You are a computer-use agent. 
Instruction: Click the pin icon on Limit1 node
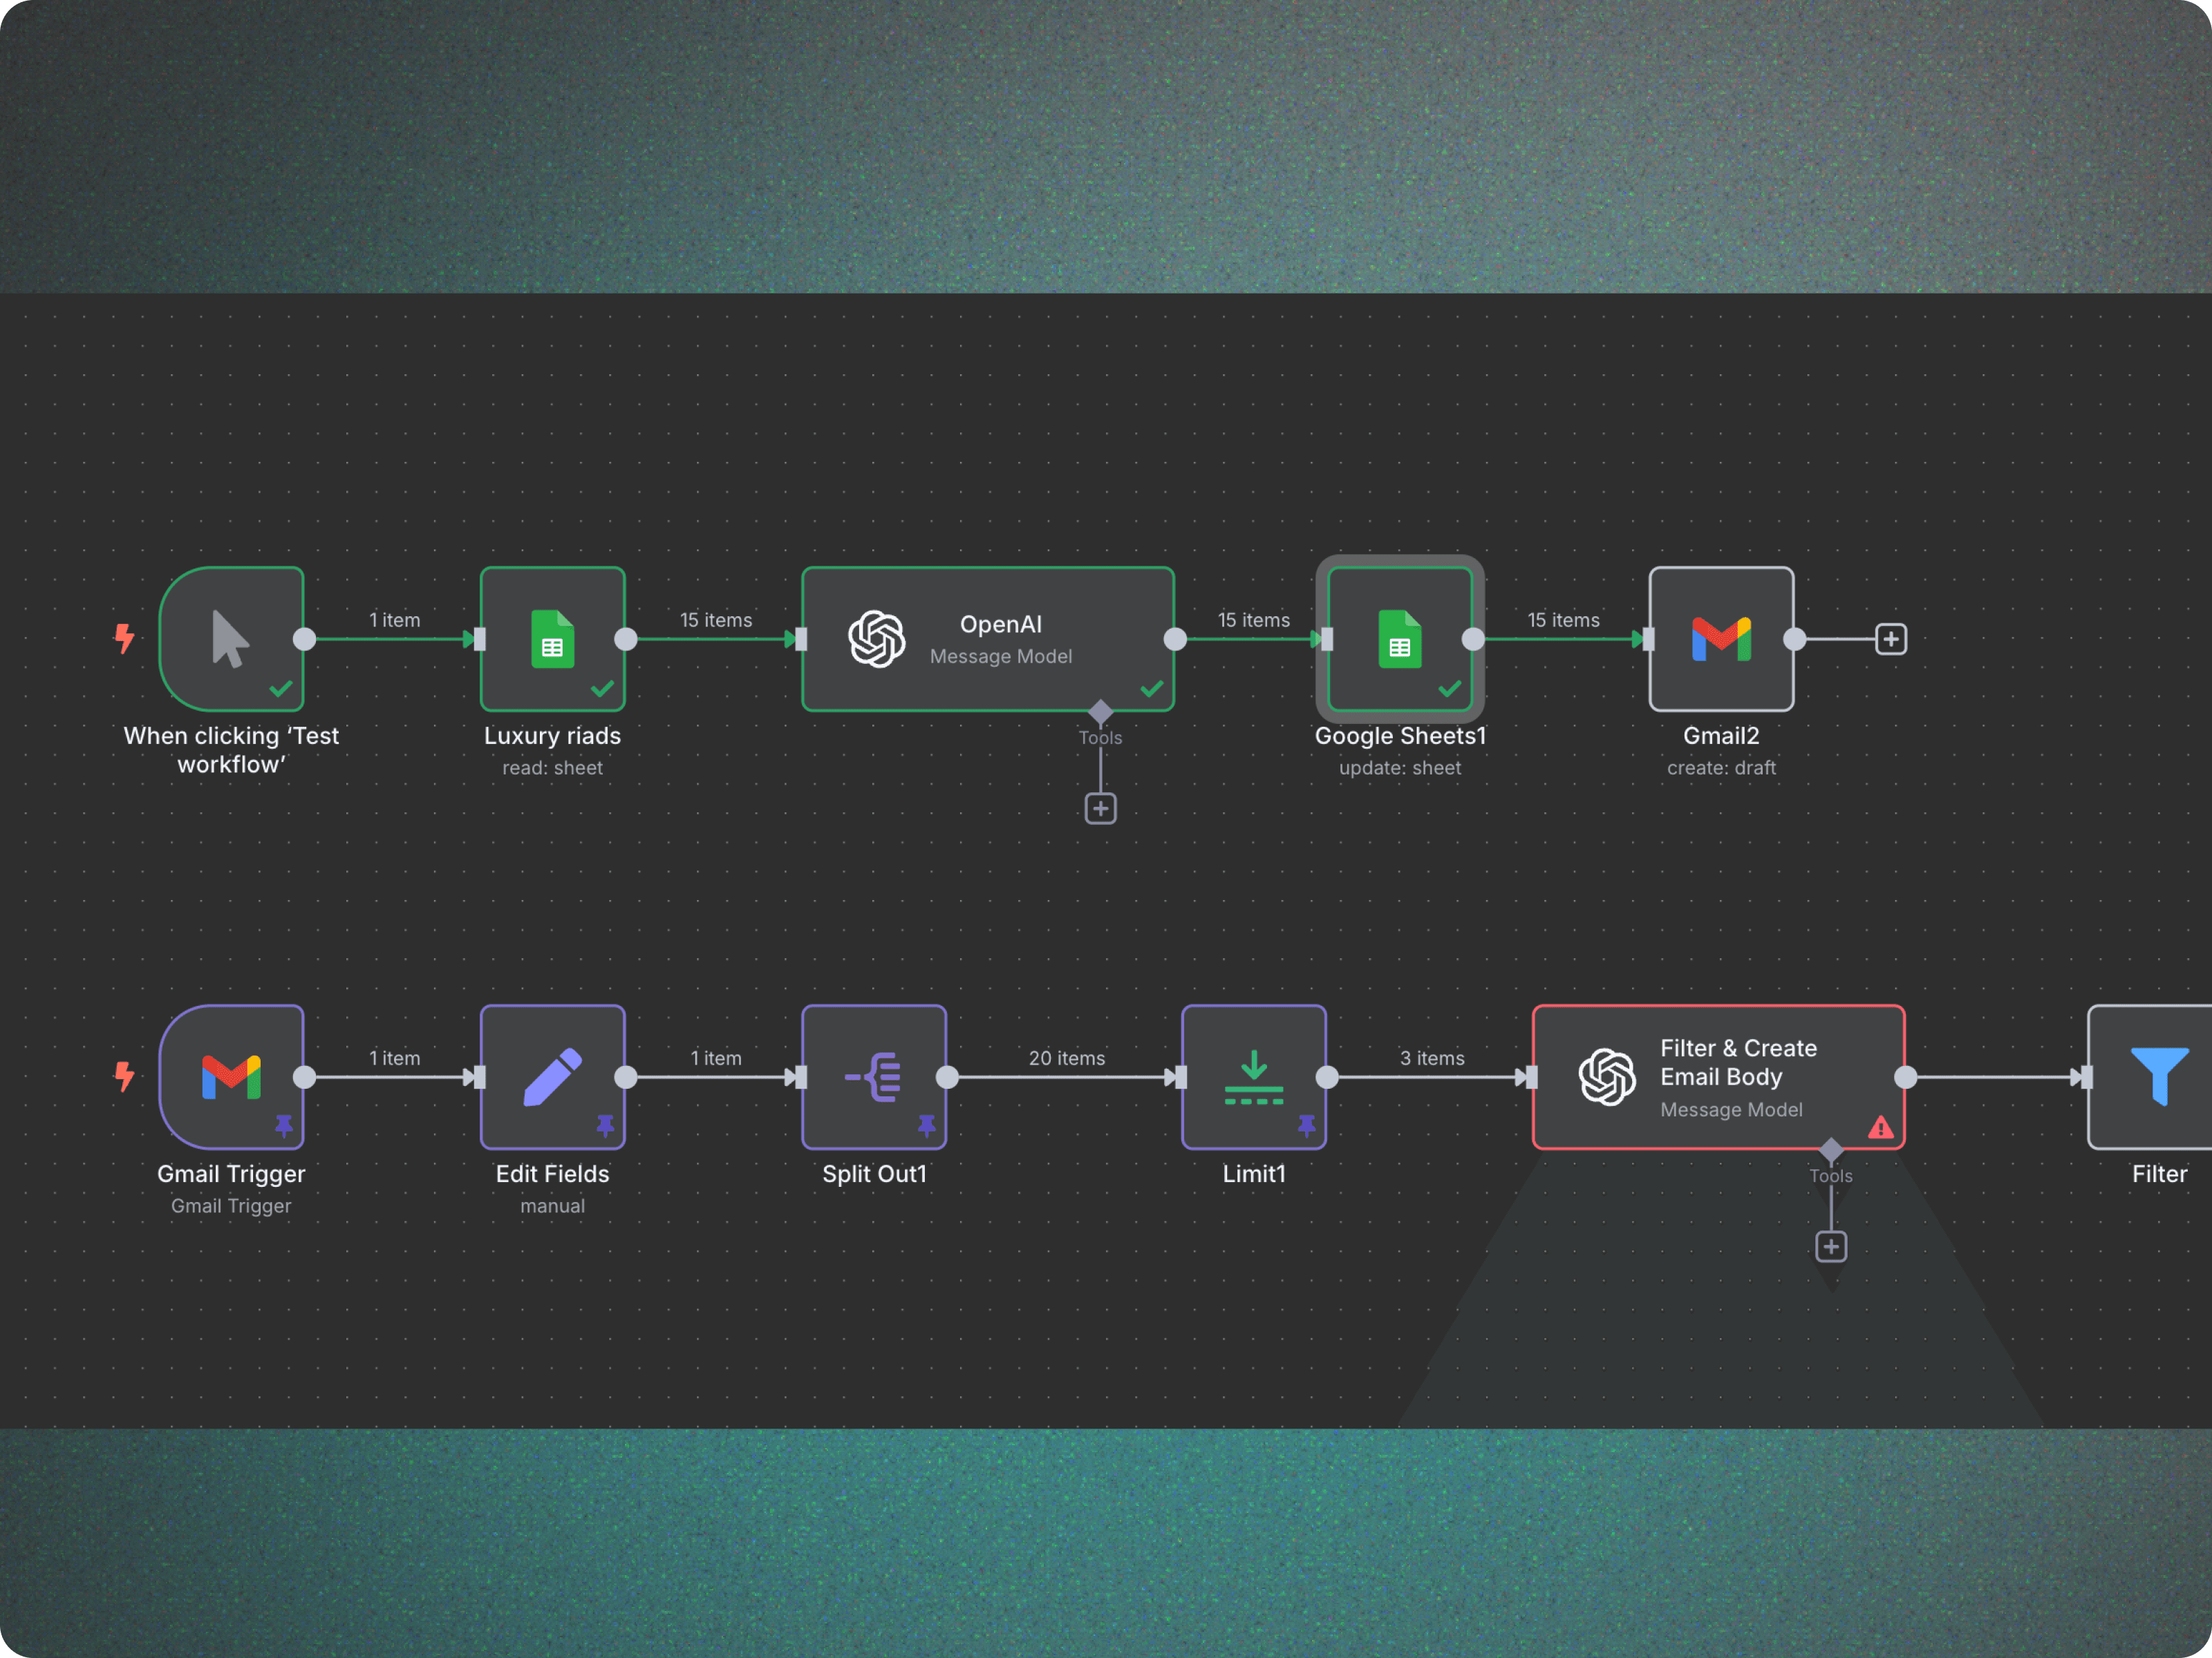click(x=1306, y=1126)
